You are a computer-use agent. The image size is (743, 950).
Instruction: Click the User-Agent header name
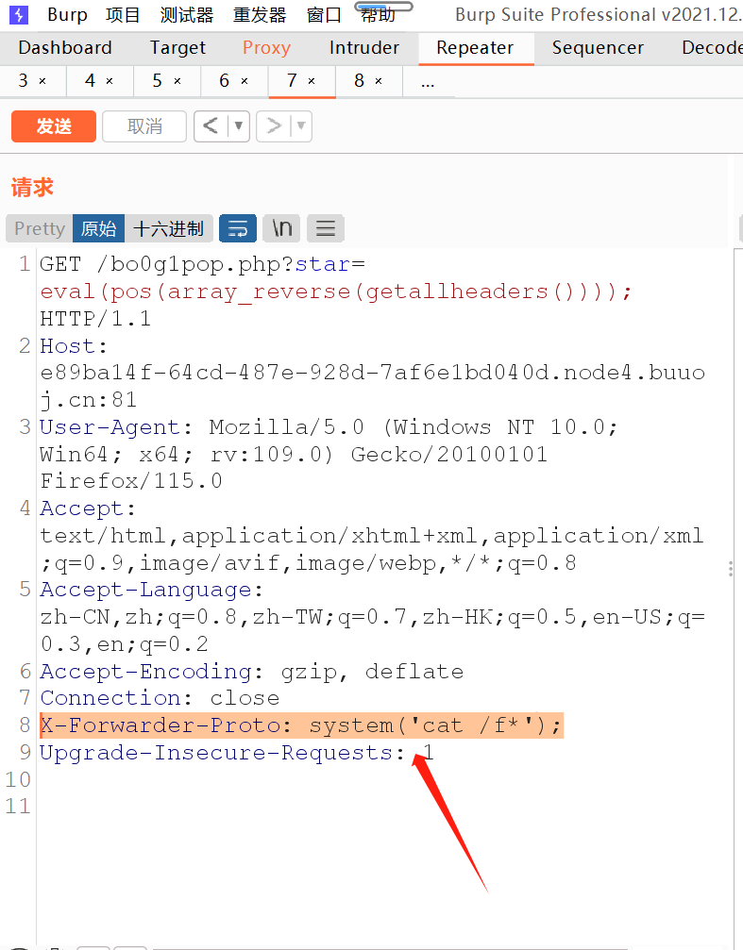click(110, 427)
